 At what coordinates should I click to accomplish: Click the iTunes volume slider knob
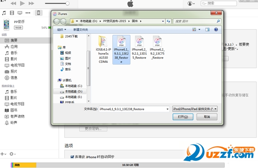click(x=68, y=4)
